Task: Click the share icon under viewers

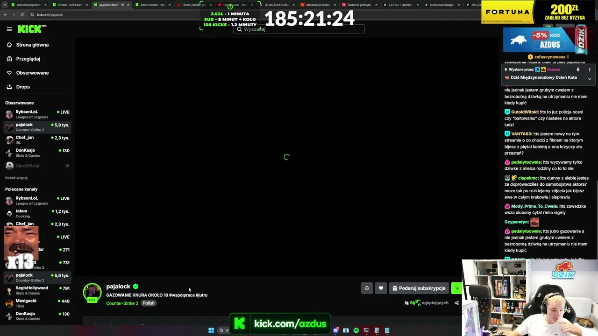Action: (456, 303)
